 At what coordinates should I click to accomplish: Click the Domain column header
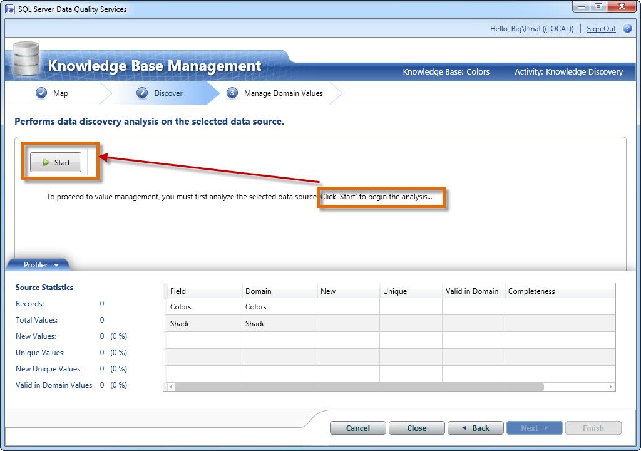tap(280, 291)
